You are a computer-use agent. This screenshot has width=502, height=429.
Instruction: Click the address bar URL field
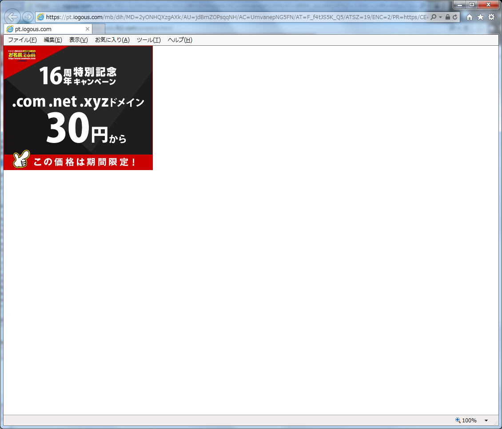coord(237,17)
